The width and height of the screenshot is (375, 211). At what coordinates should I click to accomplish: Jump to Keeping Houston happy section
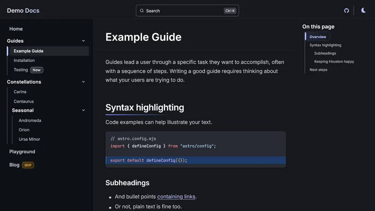point(334,62)
